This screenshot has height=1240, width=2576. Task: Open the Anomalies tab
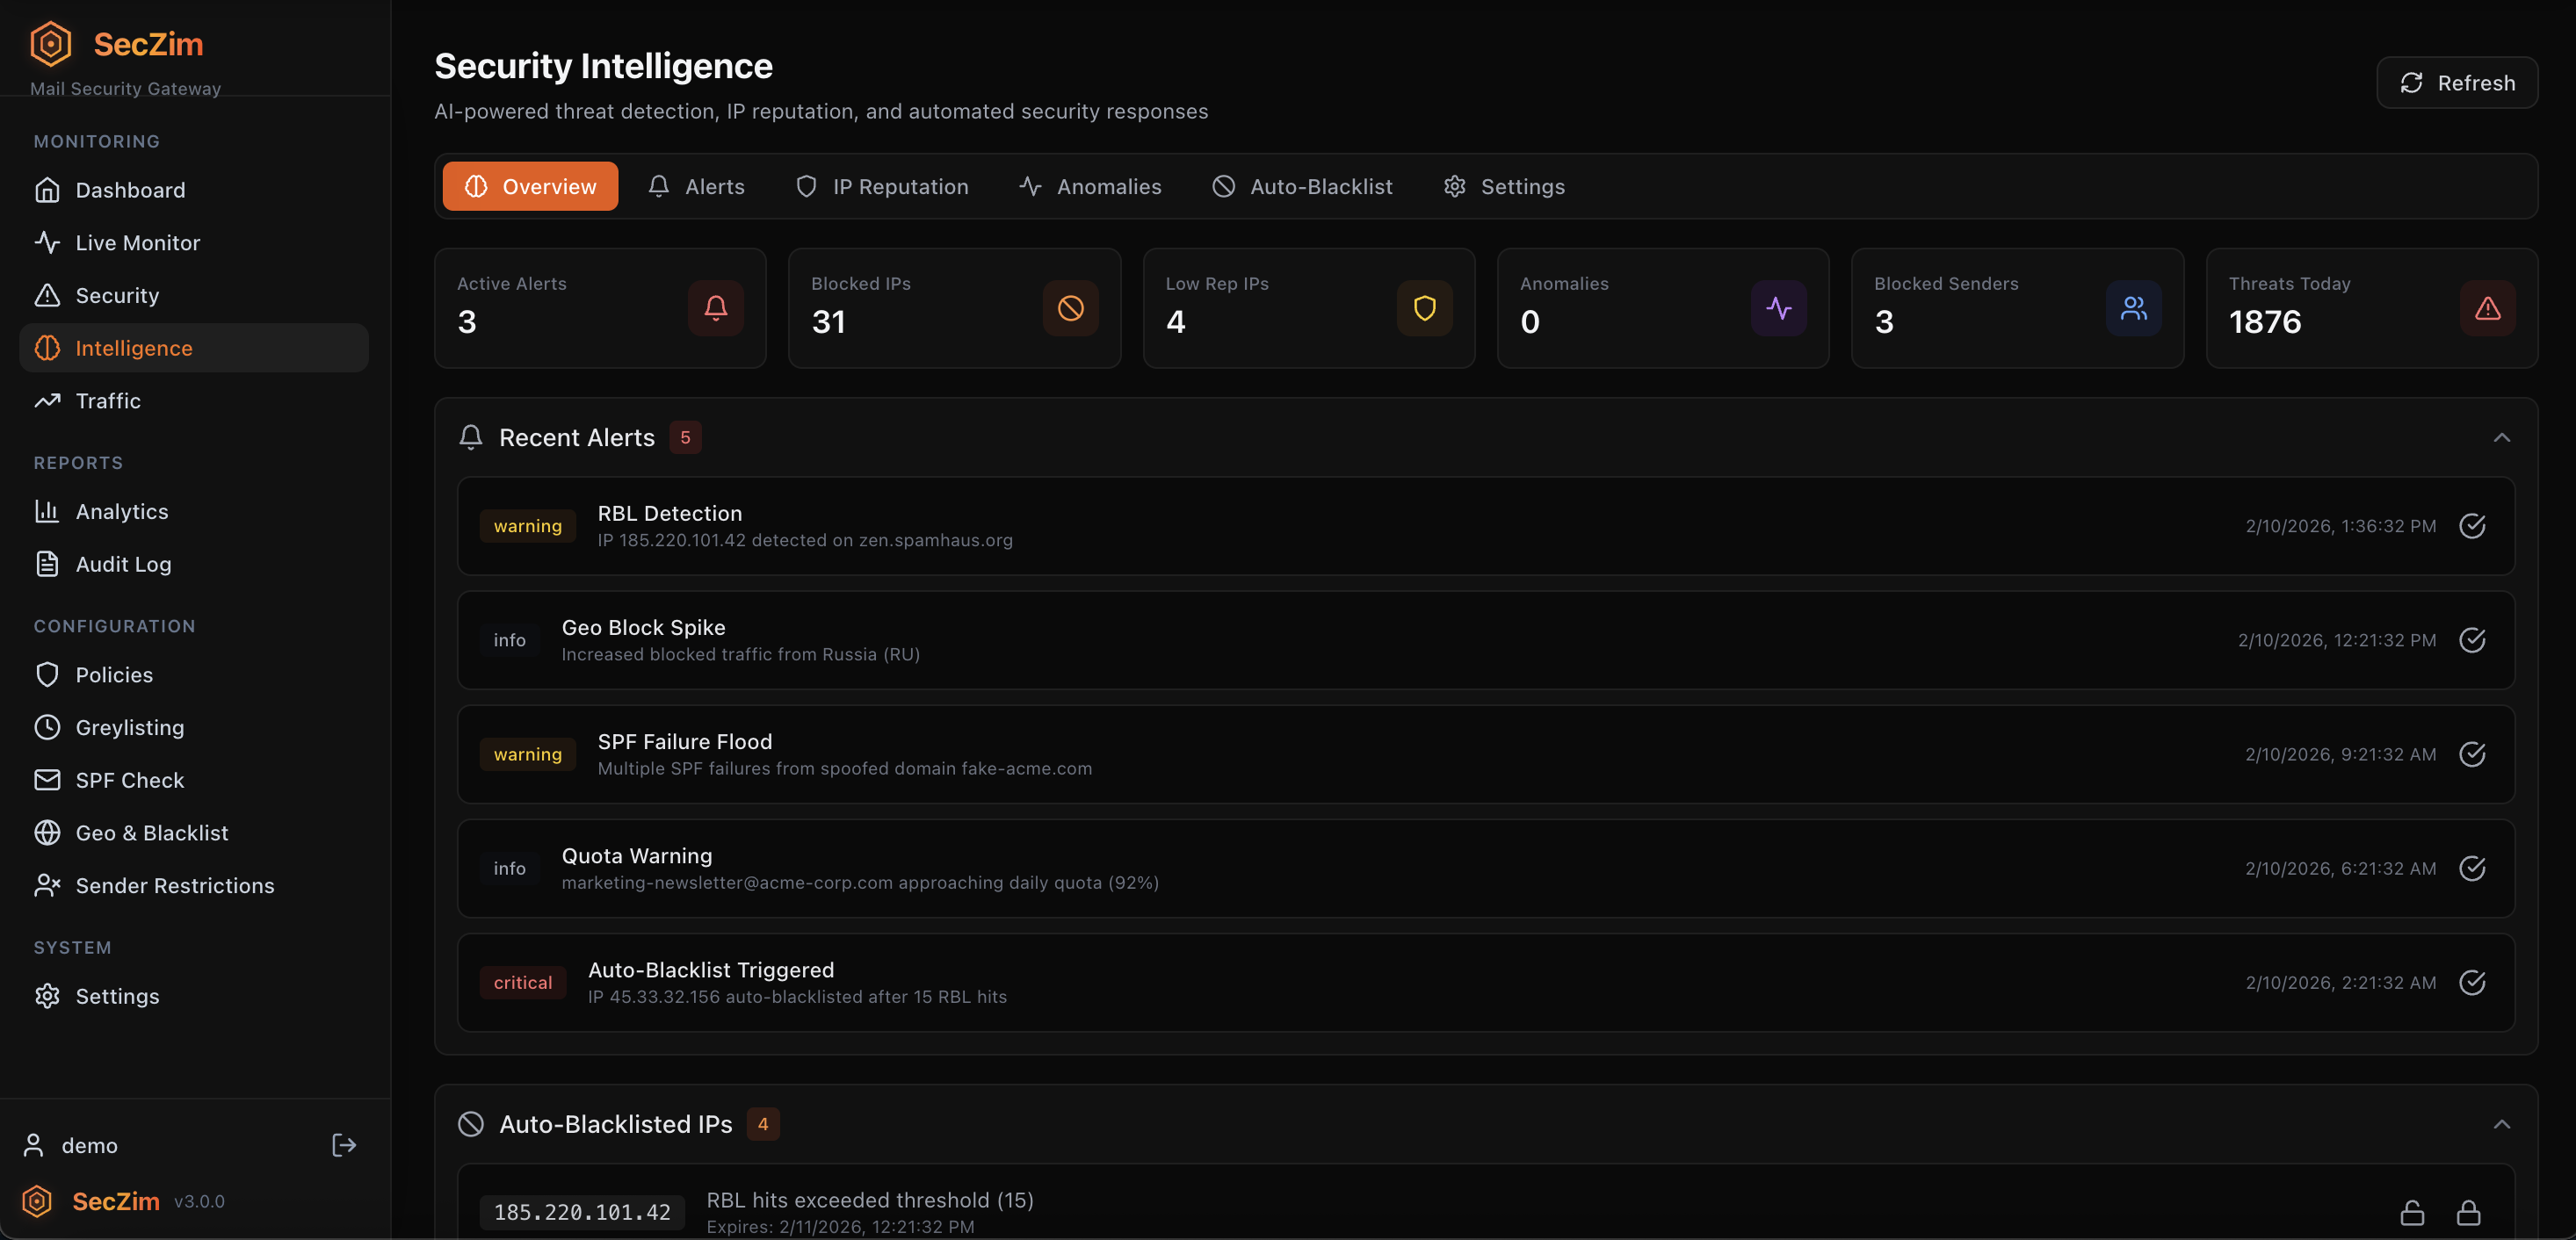[1090, 186]
